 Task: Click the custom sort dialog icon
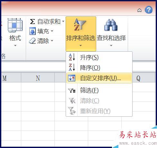[x=72, y=78]
